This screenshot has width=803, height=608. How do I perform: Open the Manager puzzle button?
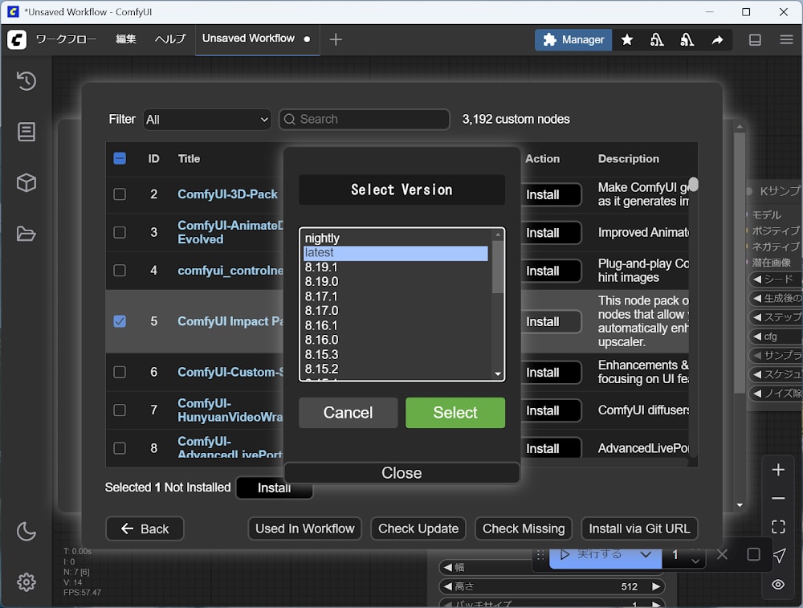pos(573,39)
